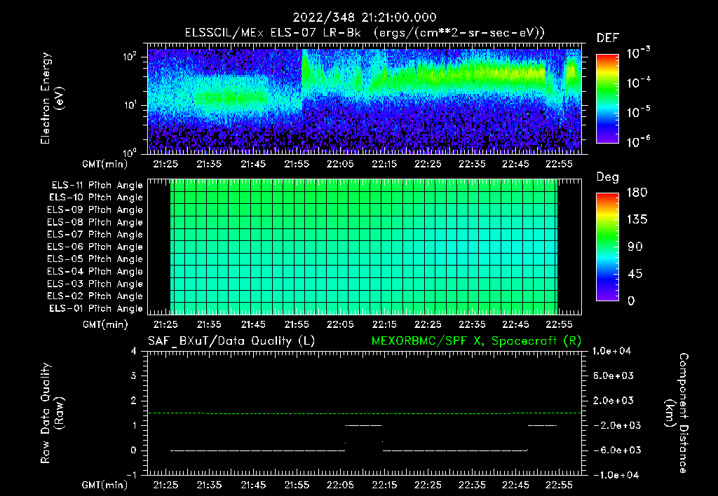Image resolution: width=718 pixels, height=496 pixels.
Task: Click the 45 tick on Deg scale
Action: [x=635, y=274]
